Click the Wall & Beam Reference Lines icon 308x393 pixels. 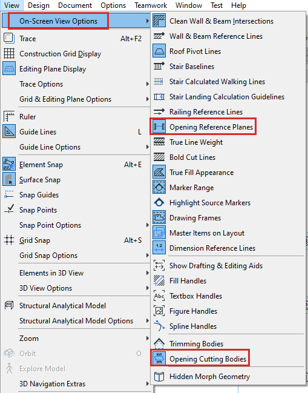click(x=159, y=36)
